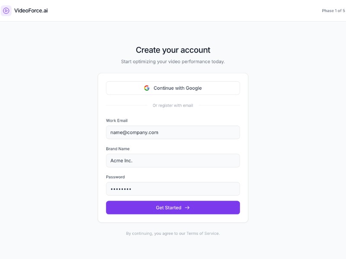Image resolution: width=346 pixels, height=259 pixels.
Task: Click the Work Email label
Action: [117, 120]
